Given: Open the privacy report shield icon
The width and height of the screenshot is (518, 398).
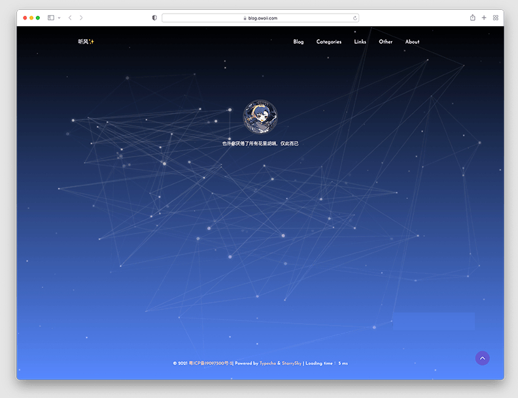Looking at the screenshot, I should (154, 18).
